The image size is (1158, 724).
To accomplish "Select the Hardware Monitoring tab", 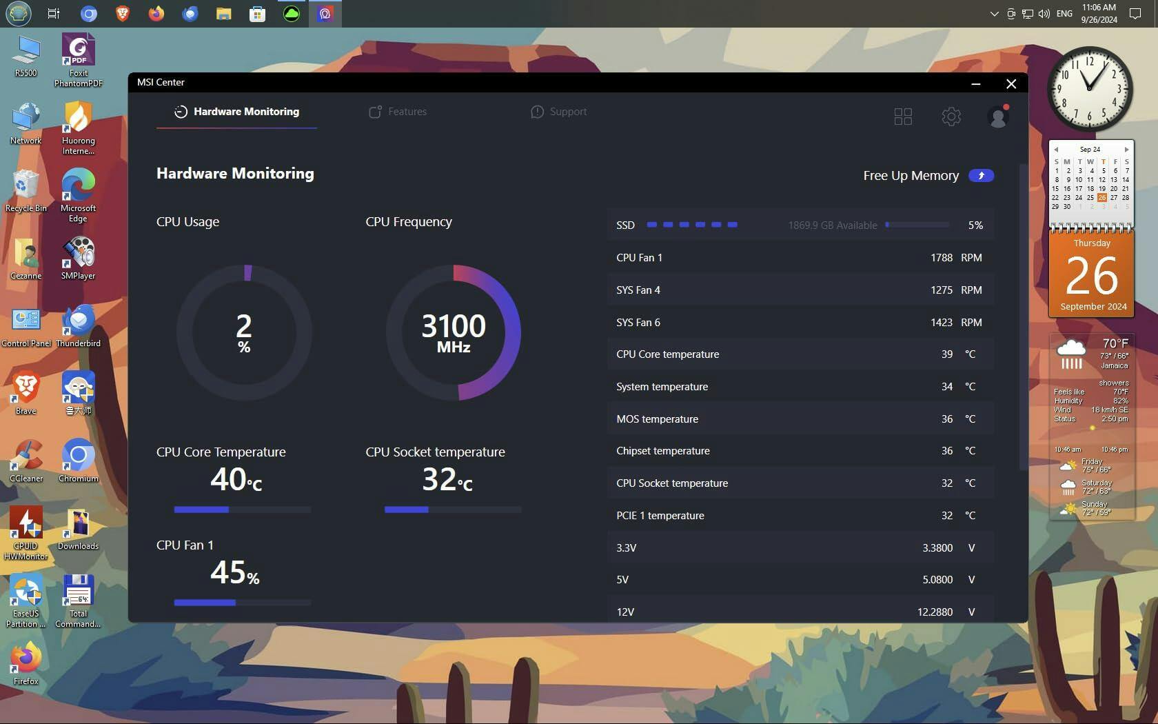I will click(x=236, y=112).
